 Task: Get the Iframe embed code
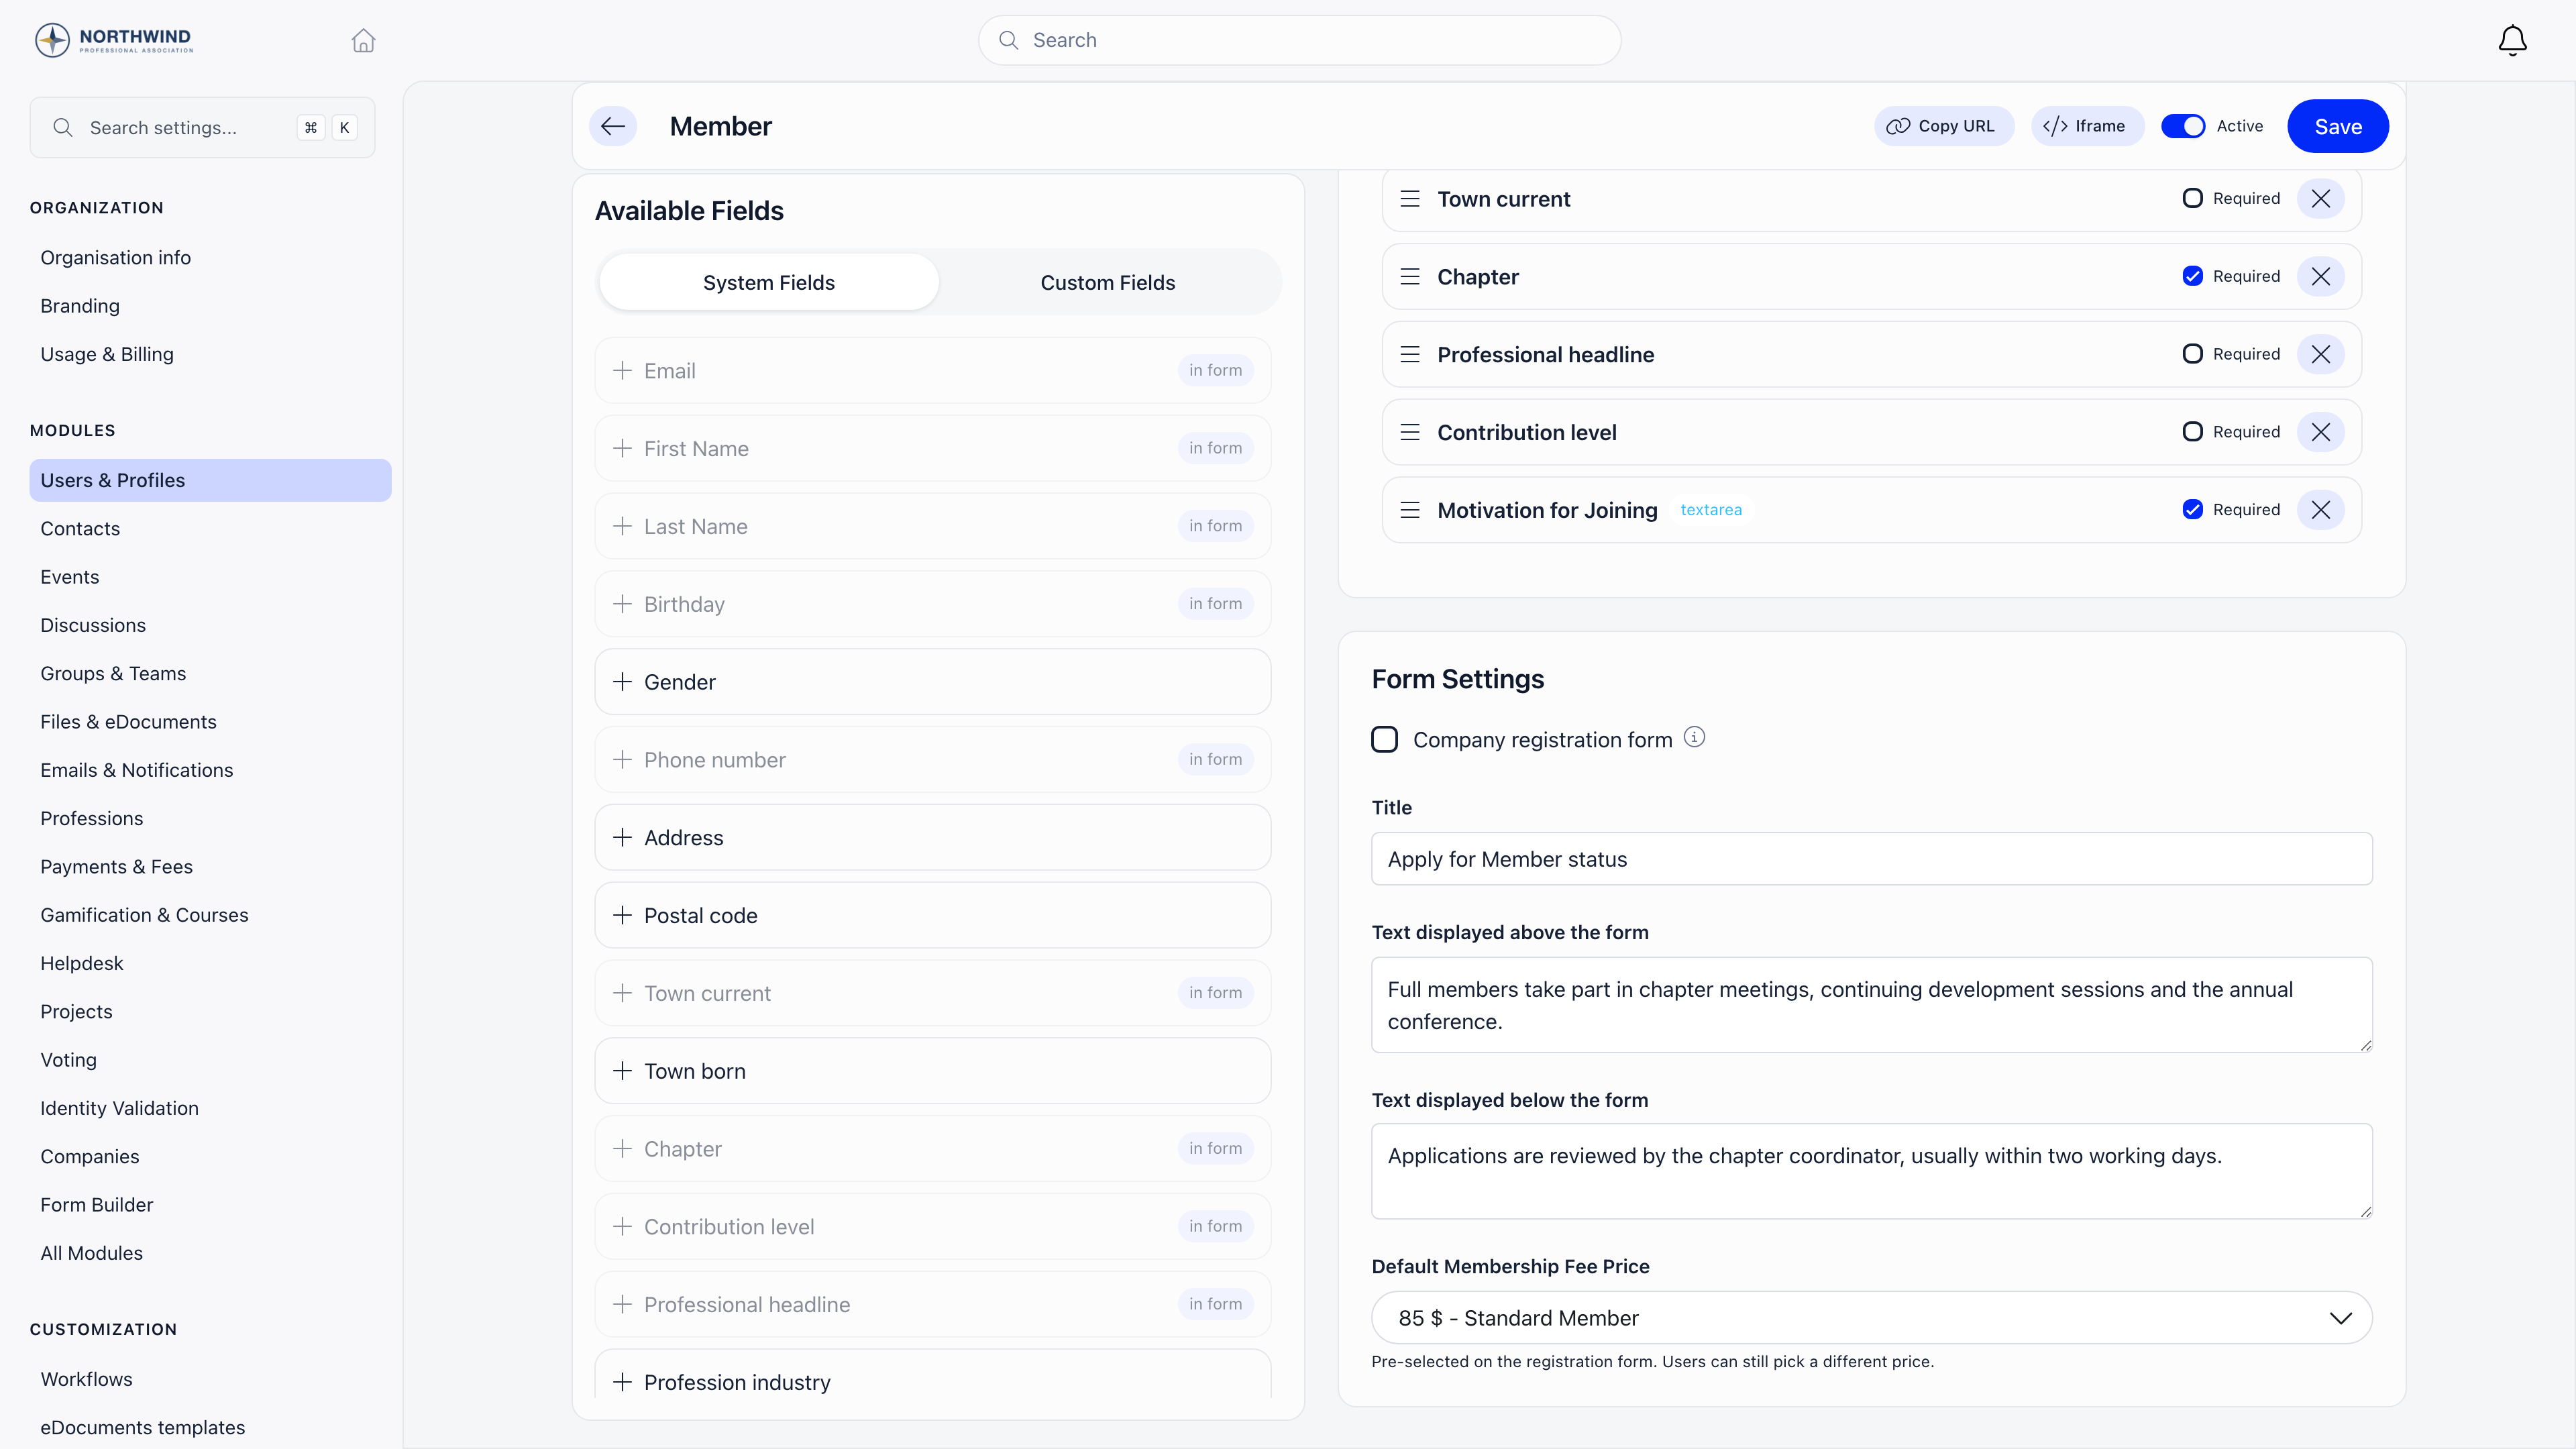tap(2087, 126)
